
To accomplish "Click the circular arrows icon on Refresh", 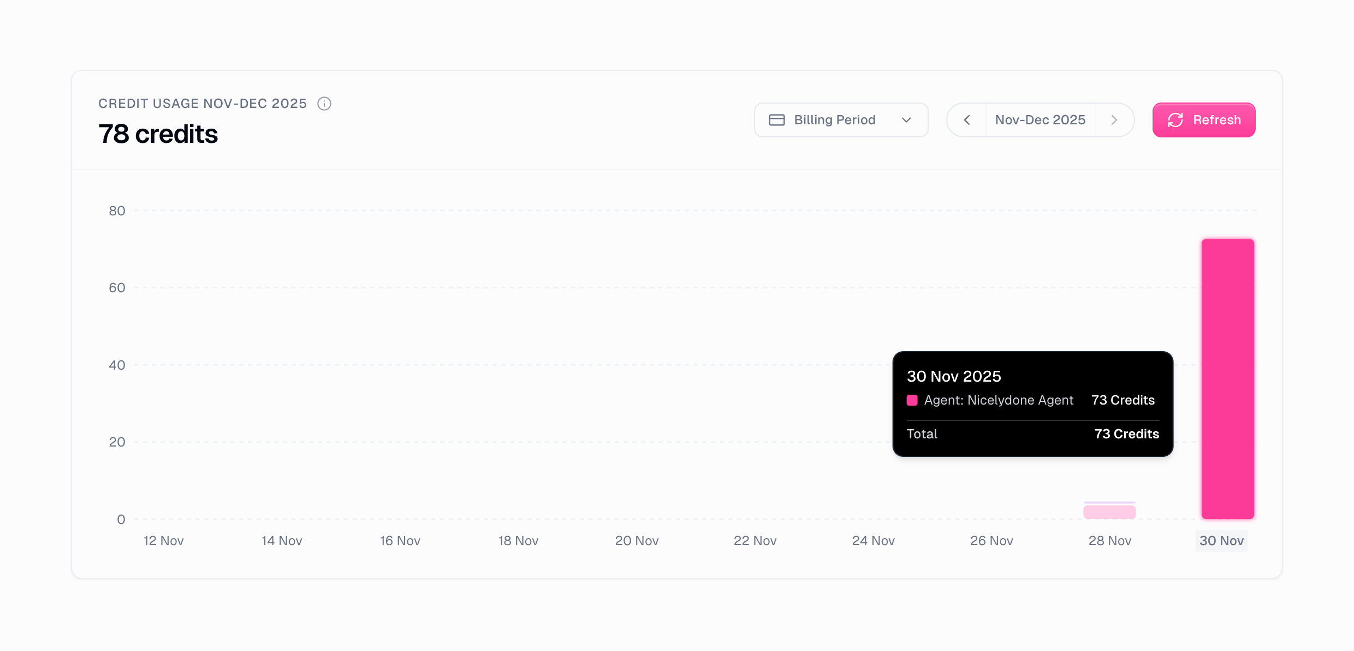I will click(1175, 120).
